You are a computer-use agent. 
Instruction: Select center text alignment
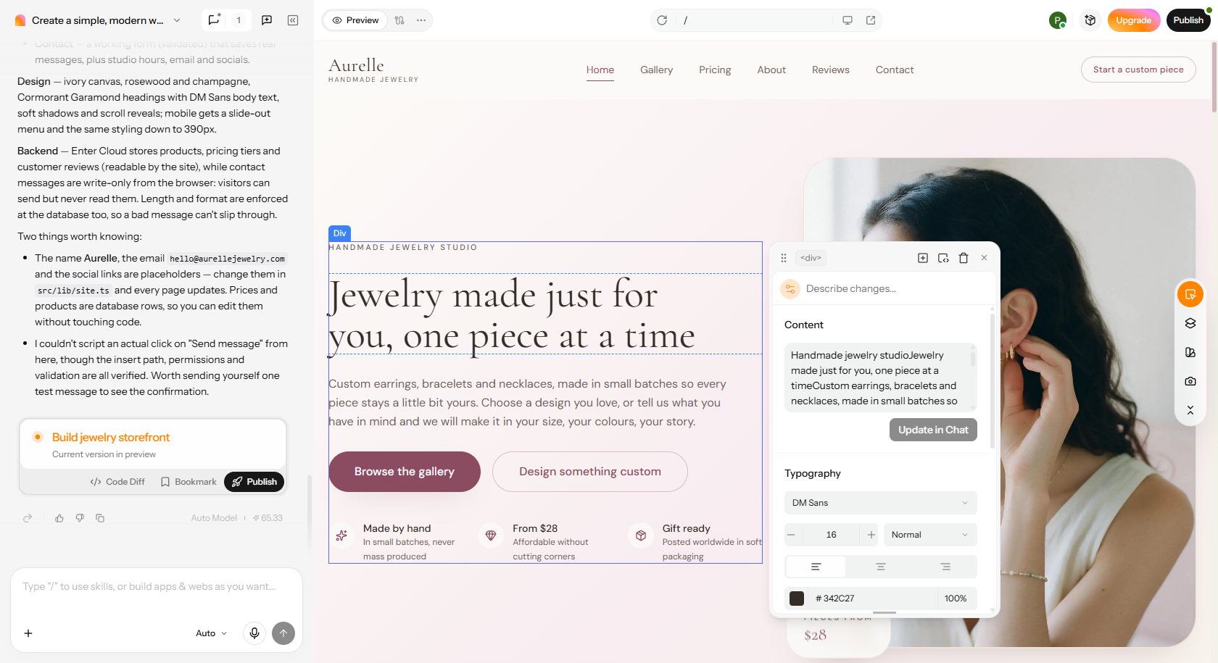(x=881, y=567)
